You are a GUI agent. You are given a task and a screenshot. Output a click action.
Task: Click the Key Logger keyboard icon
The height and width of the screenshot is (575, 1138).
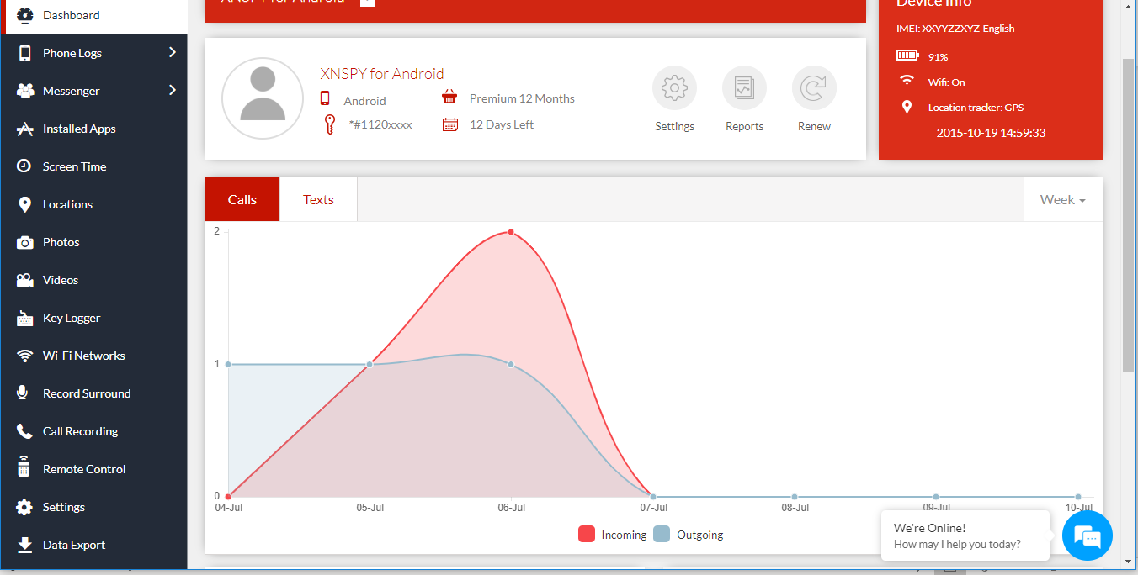pos(25,318)
